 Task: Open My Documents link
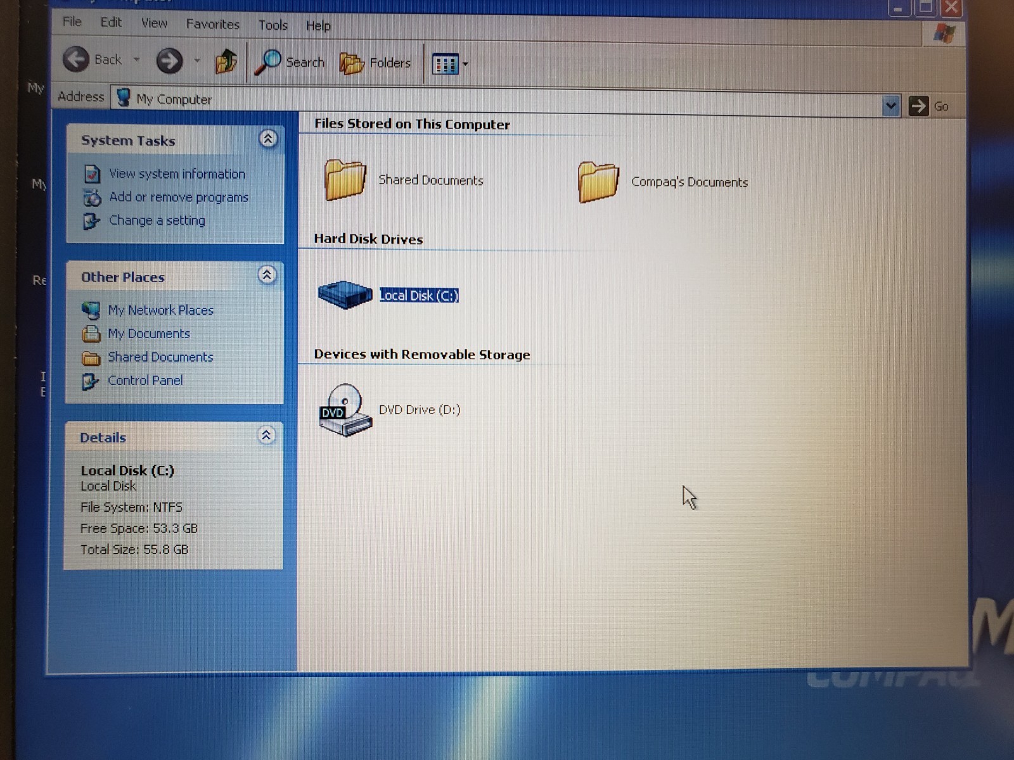(149, 334)
